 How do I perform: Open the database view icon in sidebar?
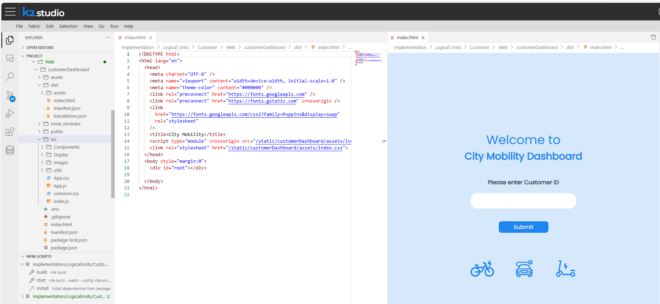[x=10, y=150]
